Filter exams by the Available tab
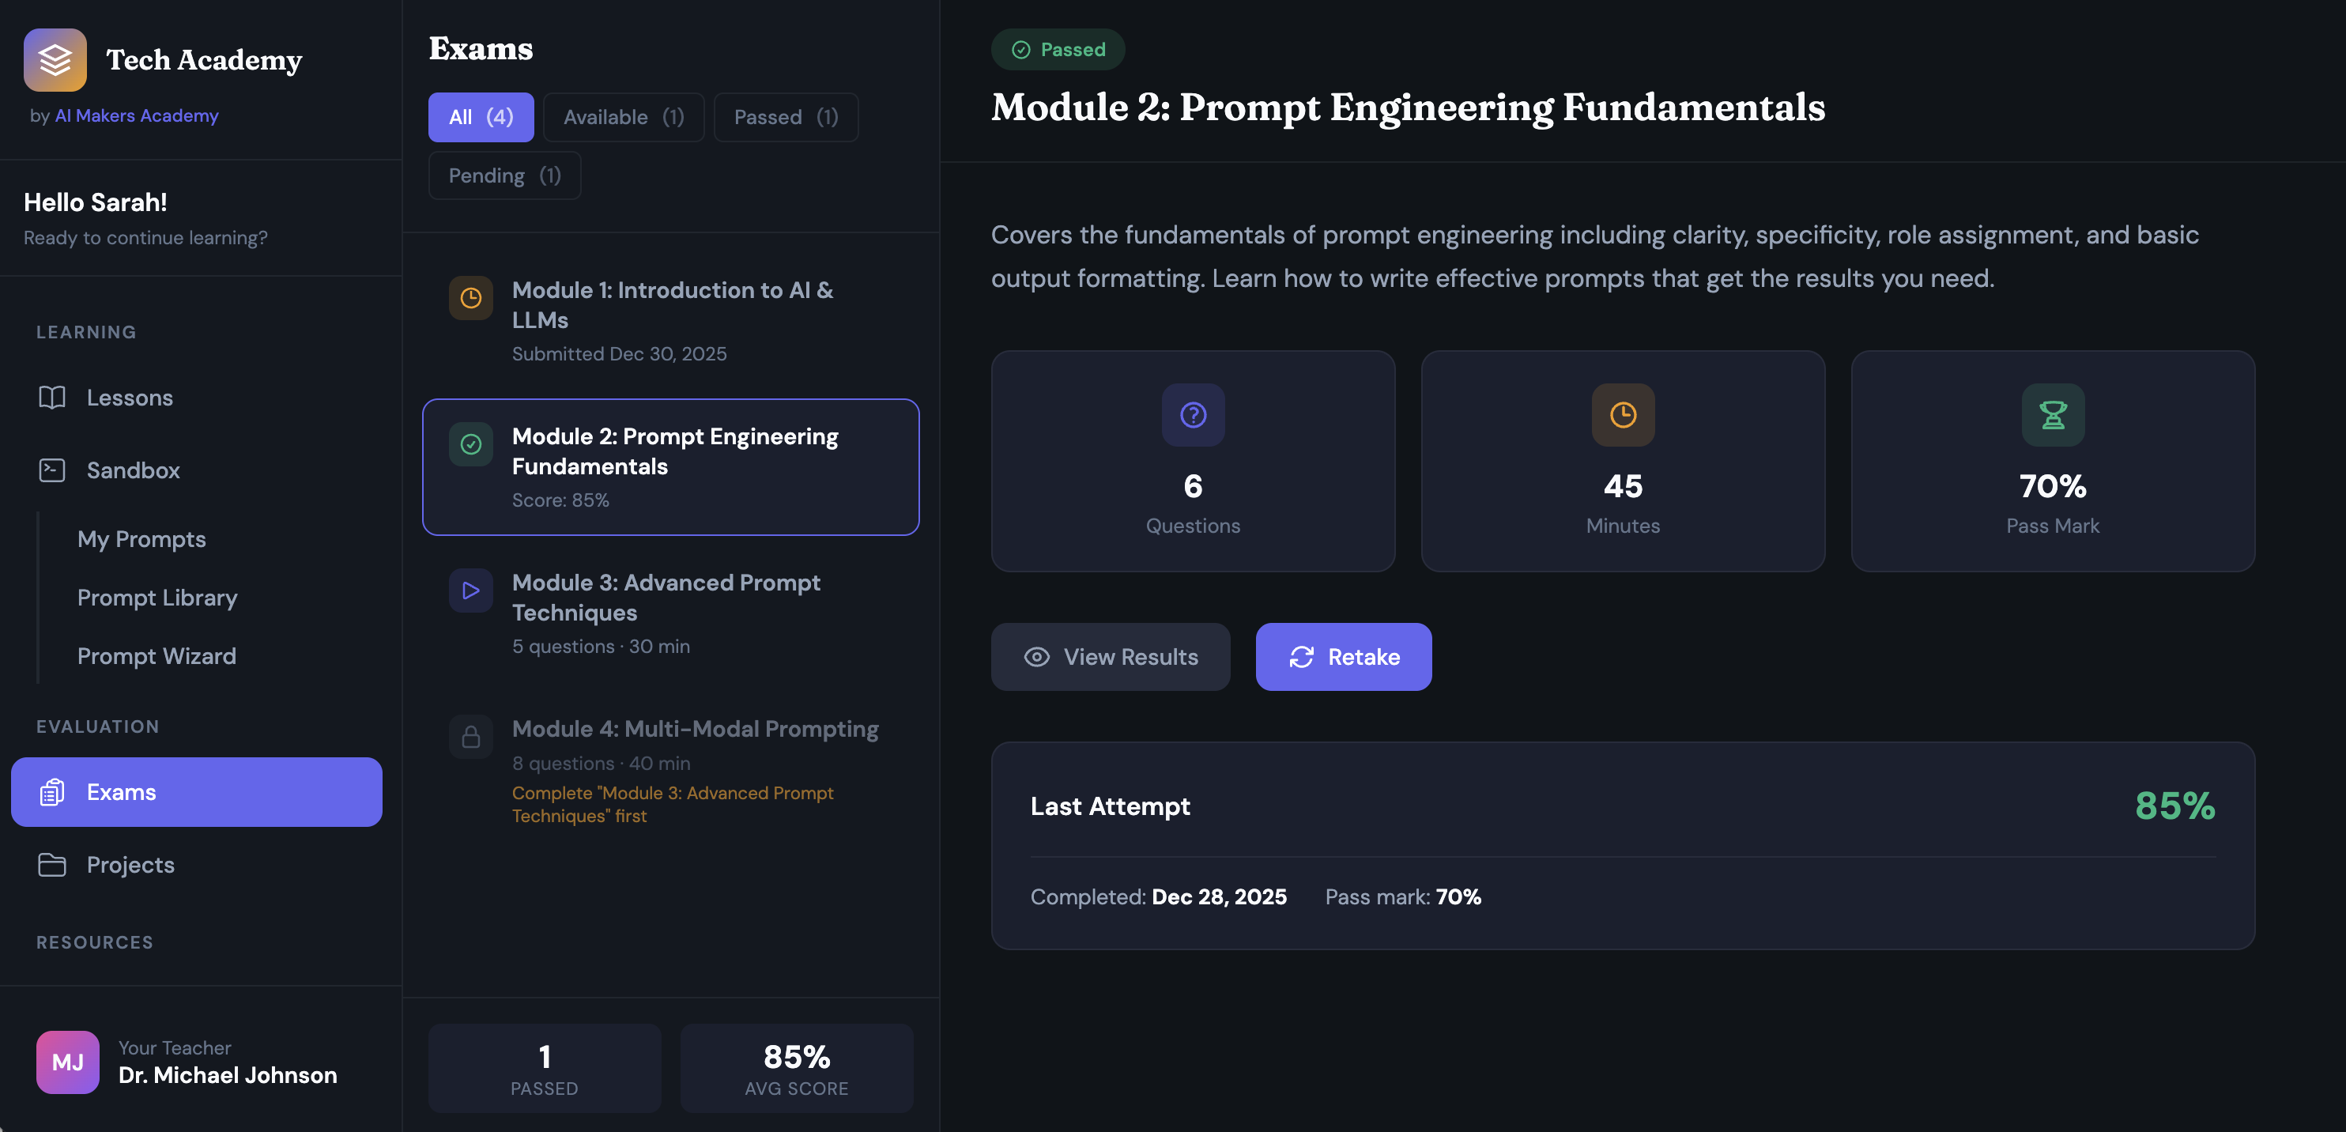Viewport: 2346px width, 1132px height. [624, 118]
